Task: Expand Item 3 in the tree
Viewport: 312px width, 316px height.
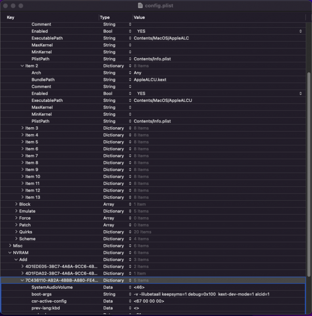Action: click(22, 128)
